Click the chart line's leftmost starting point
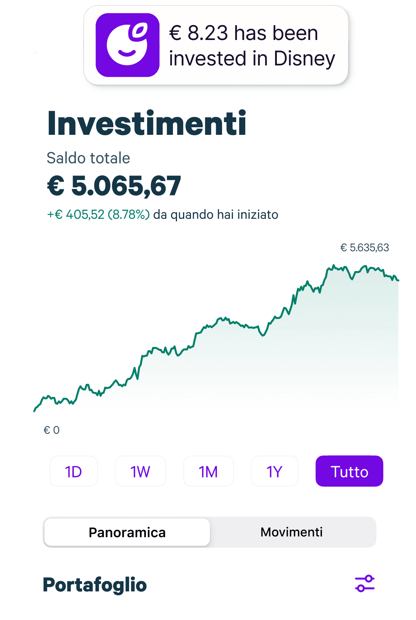The image size is (416, 620). click(35, 411)
